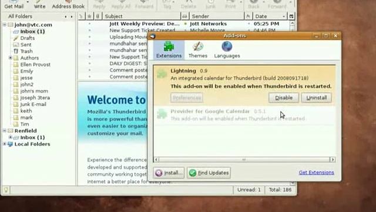376x212 pixels.
Task: Select the jesse folder
Action: pyautogui.click(x=26, y=78)
